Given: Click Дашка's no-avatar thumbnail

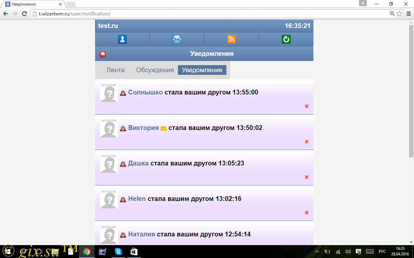Looking at the screenshot, I should pos(109,164).
